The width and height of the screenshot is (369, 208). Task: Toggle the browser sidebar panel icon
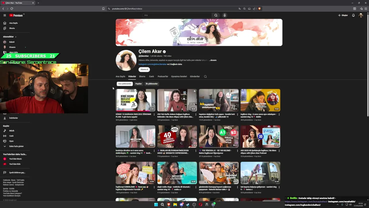pyautogui.click(x=355, y=9)
